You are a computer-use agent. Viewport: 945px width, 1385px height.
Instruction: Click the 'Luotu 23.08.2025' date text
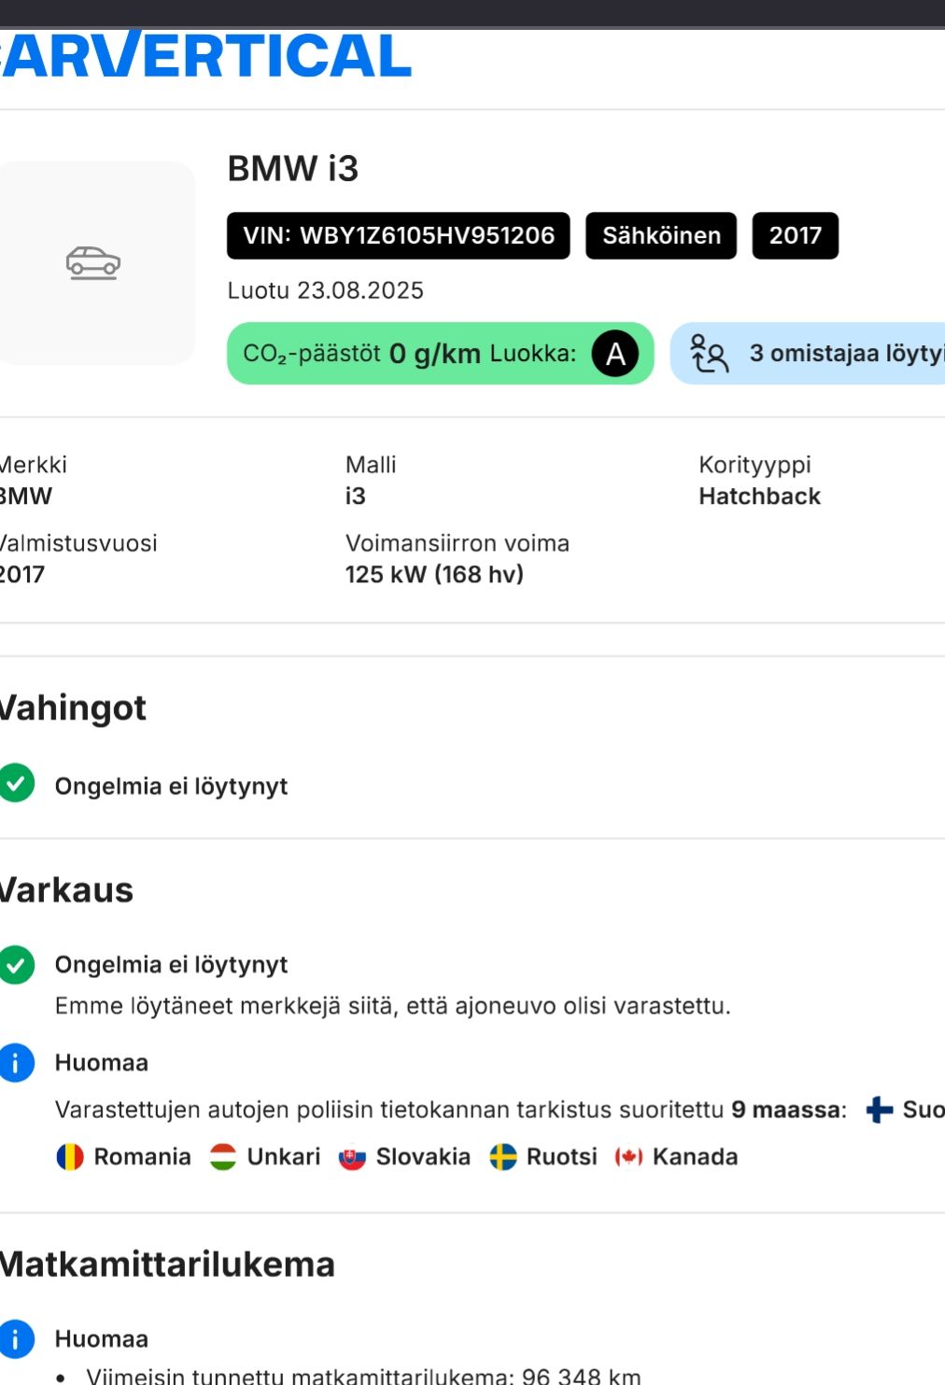[x=326, y=290]
